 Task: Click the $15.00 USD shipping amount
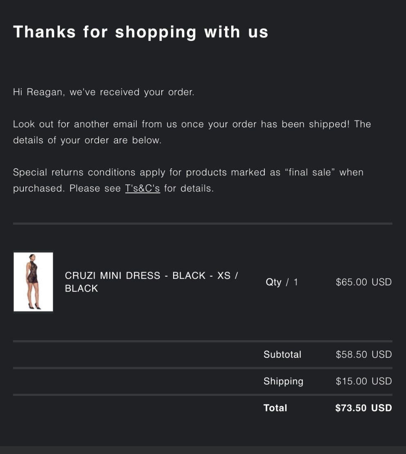click(x=364, y=381)
